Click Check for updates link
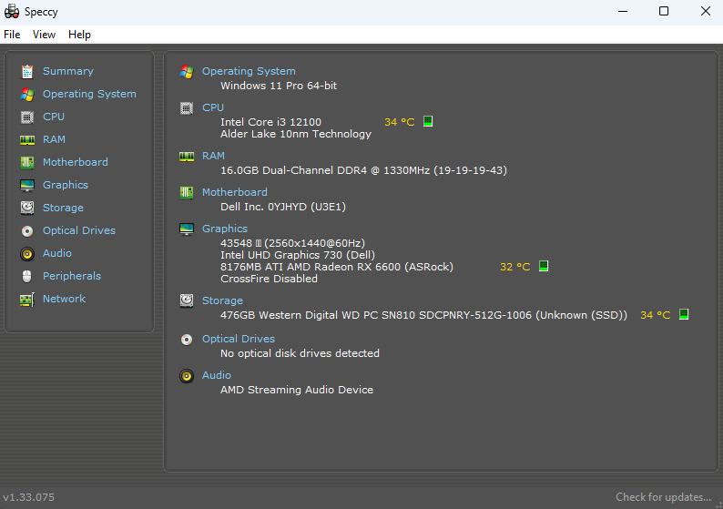 click(664, 497)
